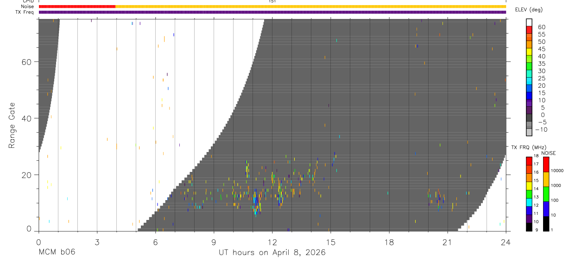Screen dimensions: 569x262
Task: Click x-axis tick label 3
Action: click(x=97, y=242)
